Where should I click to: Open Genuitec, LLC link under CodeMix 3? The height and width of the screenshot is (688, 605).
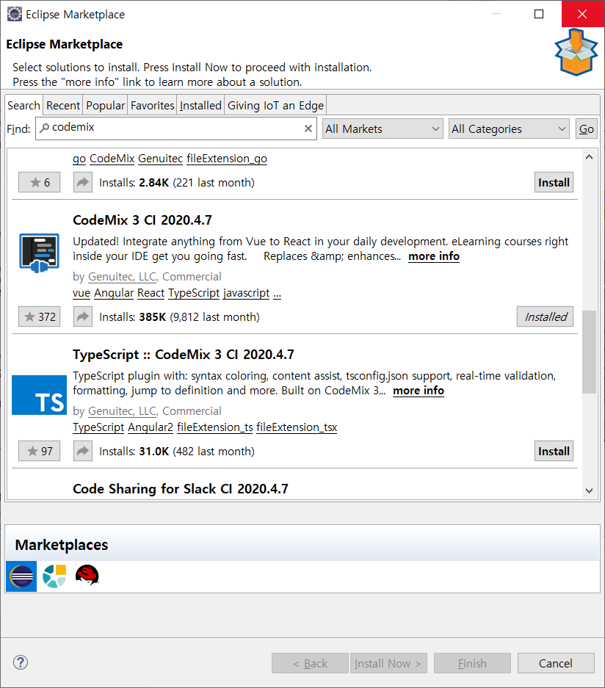pos(122,277)
